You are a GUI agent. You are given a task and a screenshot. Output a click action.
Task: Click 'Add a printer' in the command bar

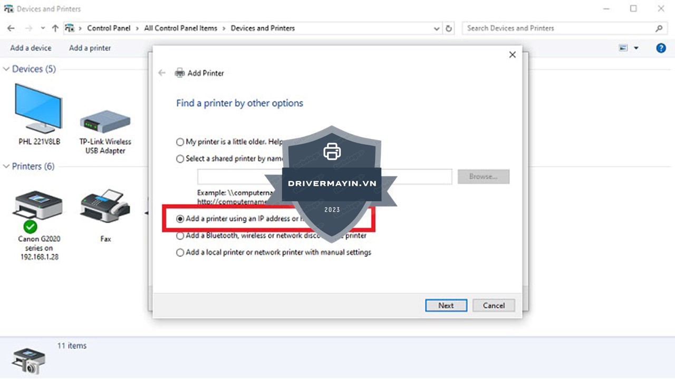click(x=90, y=48)
